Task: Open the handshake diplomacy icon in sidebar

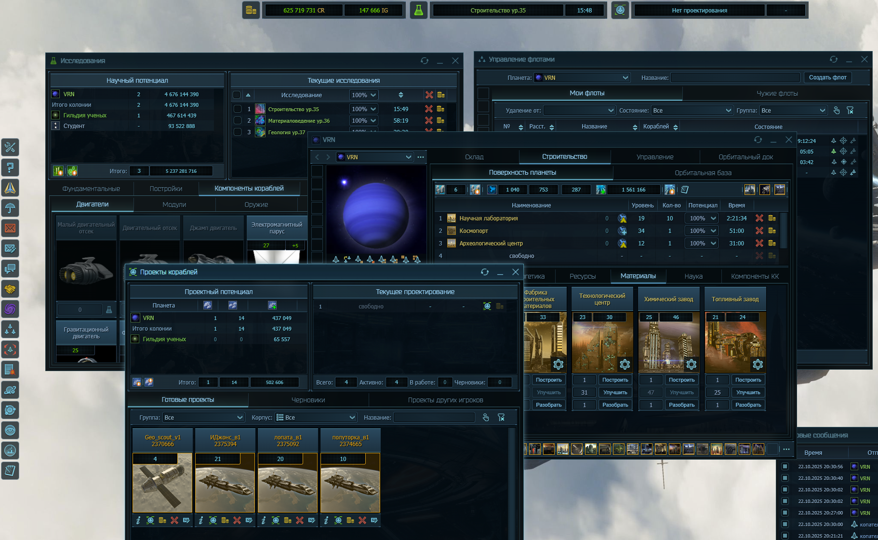Action: coord(10,289)
